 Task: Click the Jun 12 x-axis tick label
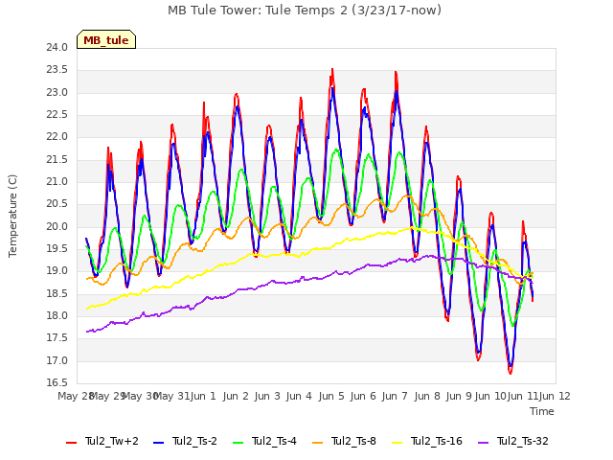coord(556,396)
